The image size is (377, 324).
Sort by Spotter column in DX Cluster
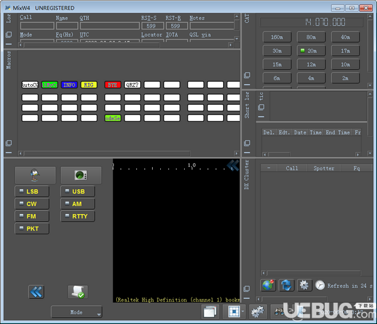[x=324, y=168]
